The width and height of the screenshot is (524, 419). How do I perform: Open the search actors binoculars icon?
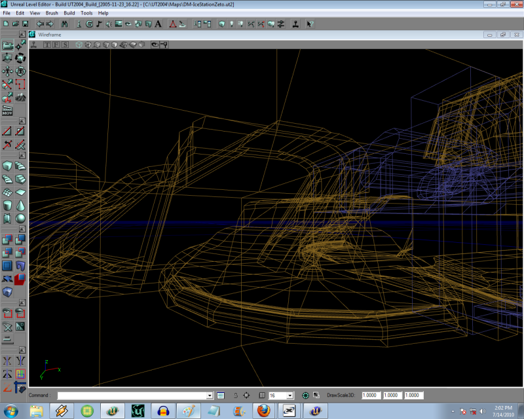pos(64,24)
